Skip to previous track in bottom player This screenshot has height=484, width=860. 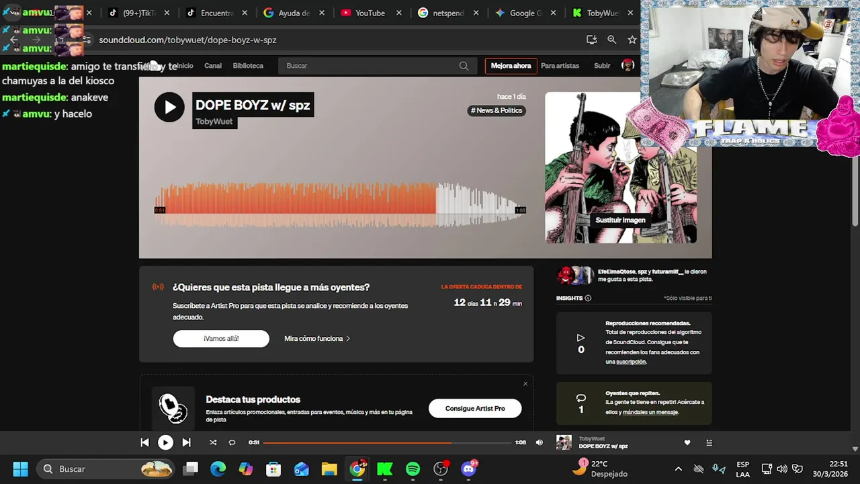tap(144, 442)
